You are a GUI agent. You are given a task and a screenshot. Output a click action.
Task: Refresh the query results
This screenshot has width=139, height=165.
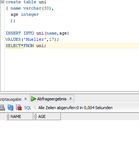[10, 107]
